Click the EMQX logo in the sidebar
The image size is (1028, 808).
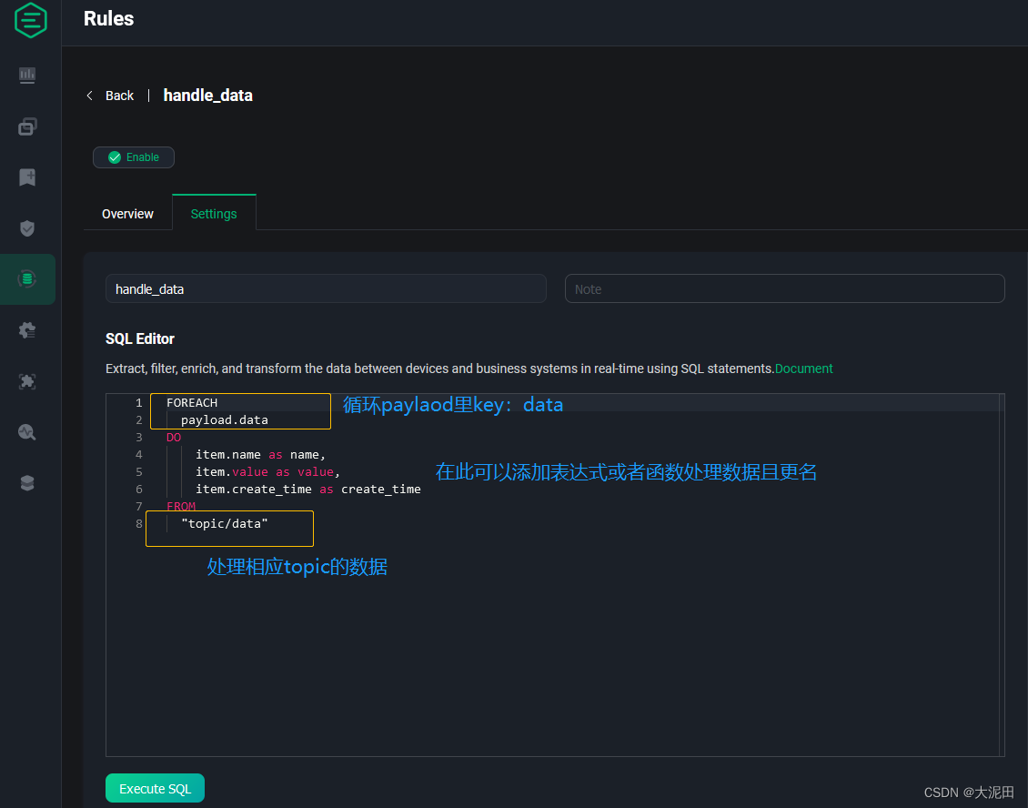[x=30, y=20]
